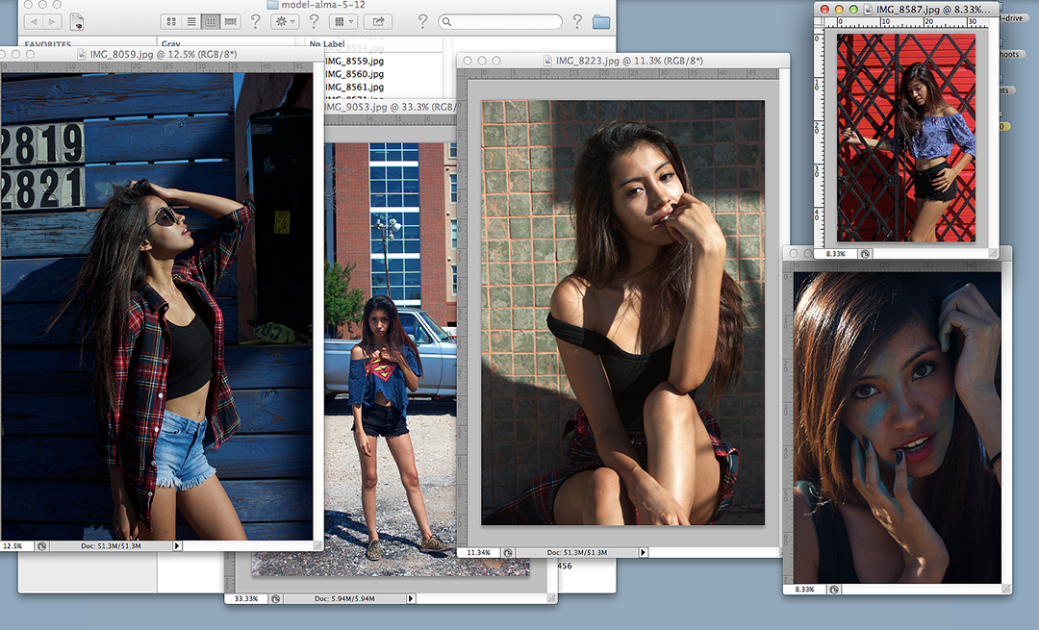Screen dimensions: 1039x630
Task: Click the close-up face portrait canvas
Action: coord(898,427)
